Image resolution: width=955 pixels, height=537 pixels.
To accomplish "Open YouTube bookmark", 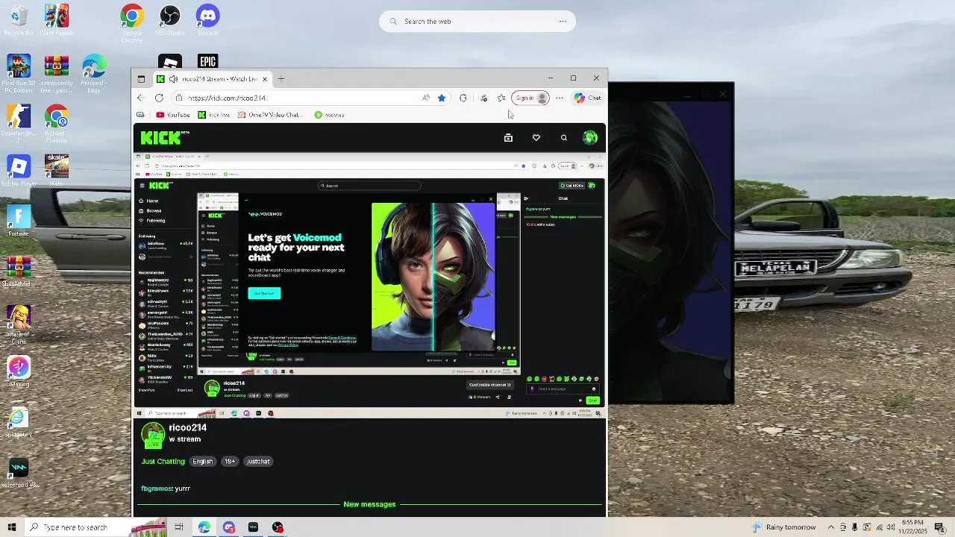I will pos(173,115).
